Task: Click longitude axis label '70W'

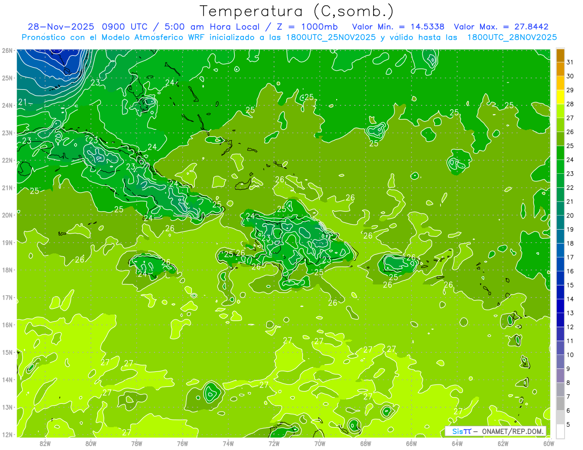Action: pyautogui.click(x=320, y=443)
